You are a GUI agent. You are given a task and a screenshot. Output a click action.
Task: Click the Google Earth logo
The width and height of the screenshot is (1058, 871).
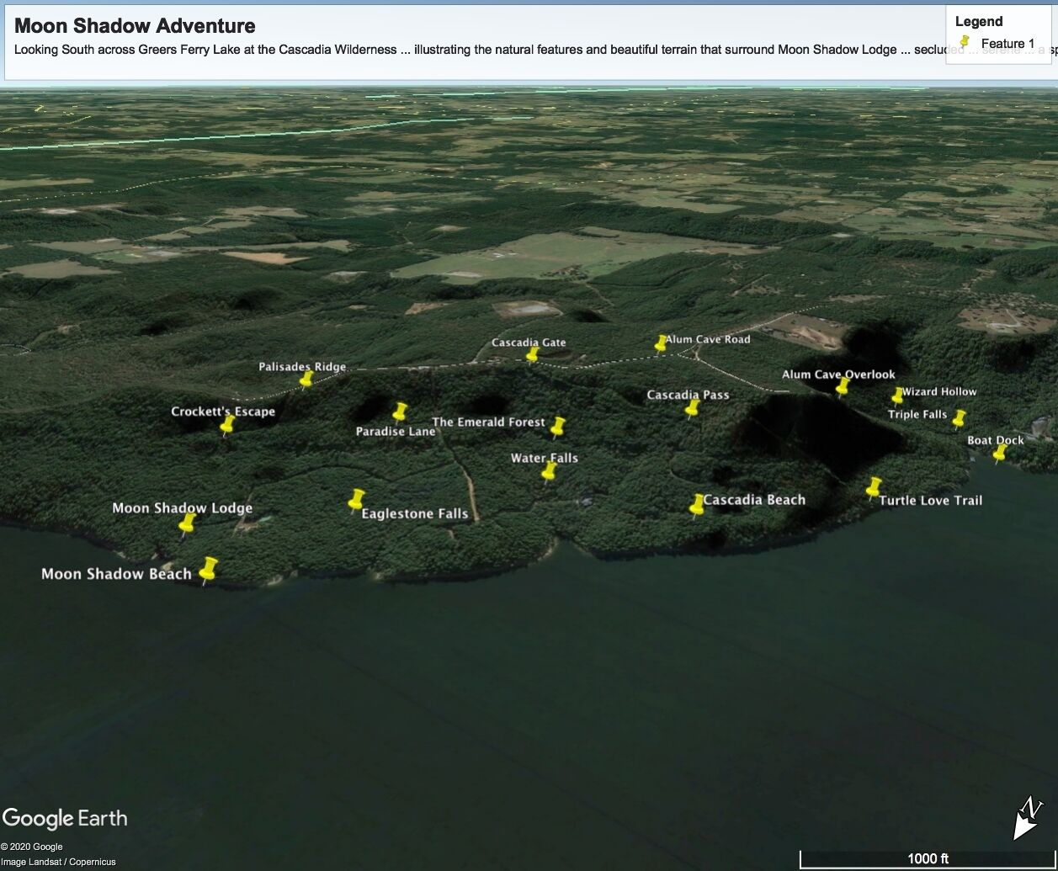[65, 818]
